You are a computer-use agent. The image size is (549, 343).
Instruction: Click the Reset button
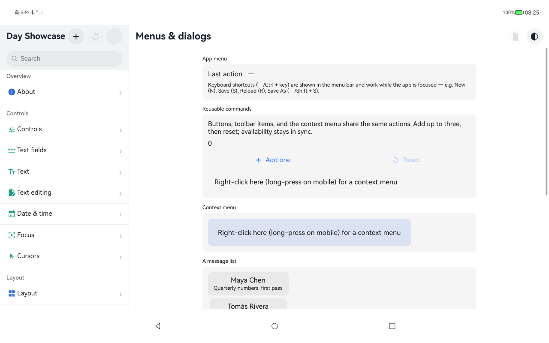coord(406,160)
